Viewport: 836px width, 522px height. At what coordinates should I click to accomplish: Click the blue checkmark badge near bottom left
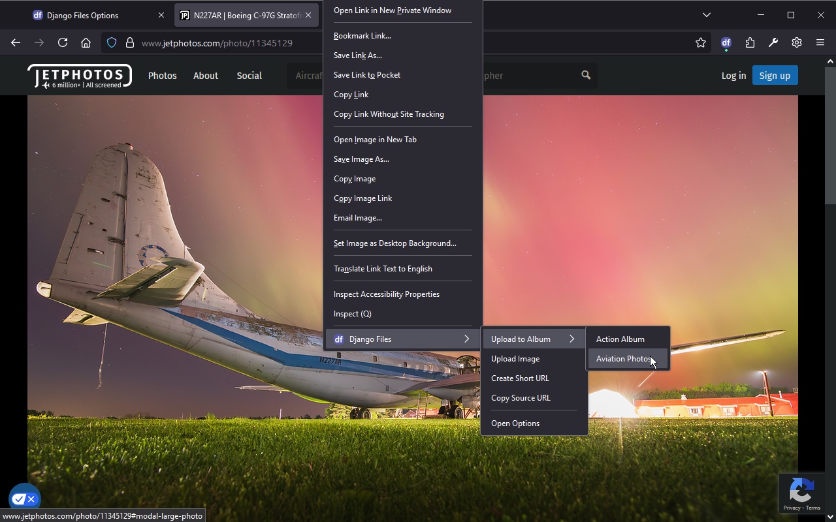click(19, 498)
